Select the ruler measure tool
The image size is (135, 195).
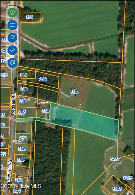coord(12,50)
